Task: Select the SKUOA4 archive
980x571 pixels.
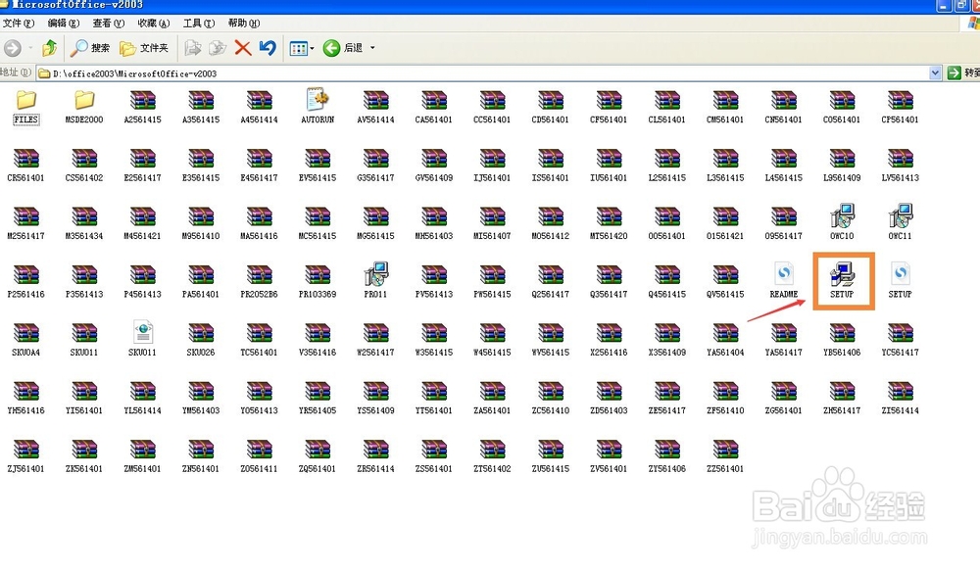Action: click(x=26, y=340)
